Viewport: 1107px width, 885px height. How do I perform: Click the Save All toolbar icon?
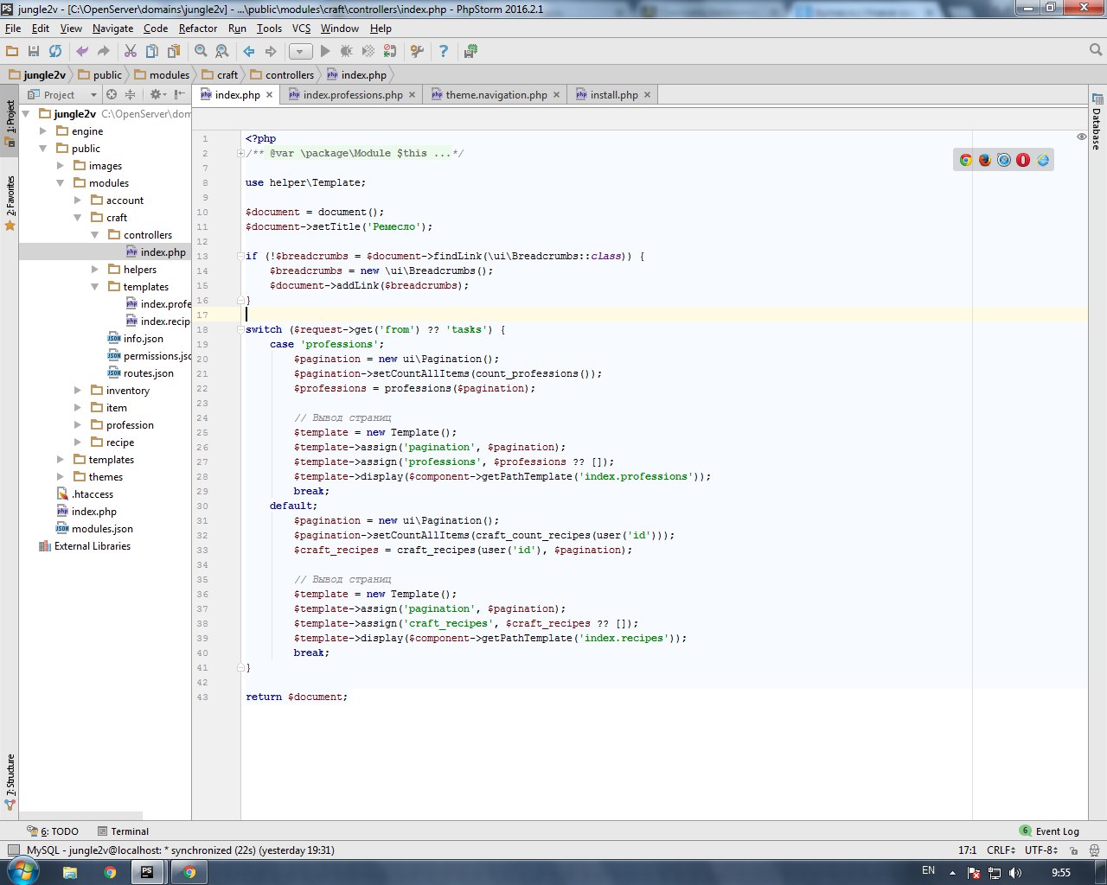click(34, 52)
